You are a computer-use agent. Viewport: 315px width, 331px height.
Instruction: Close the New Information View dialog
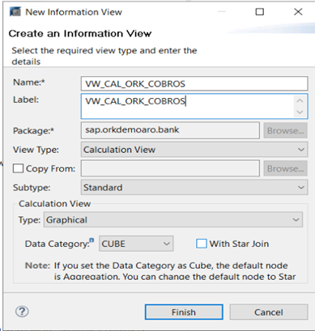click(298, 12)
